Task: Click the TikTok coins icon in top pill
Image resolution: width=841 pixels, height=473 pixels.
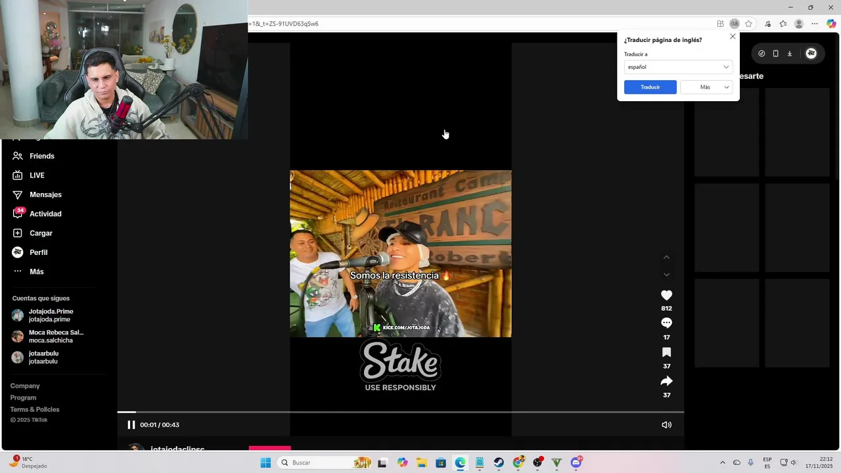Action: pos(761,54)
